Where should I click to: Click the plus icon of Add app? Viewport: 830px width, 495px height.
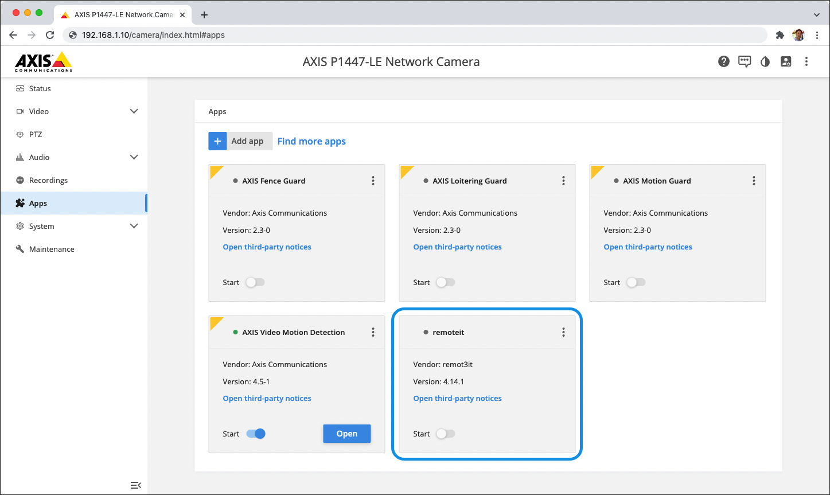click(x=217, y=141)
